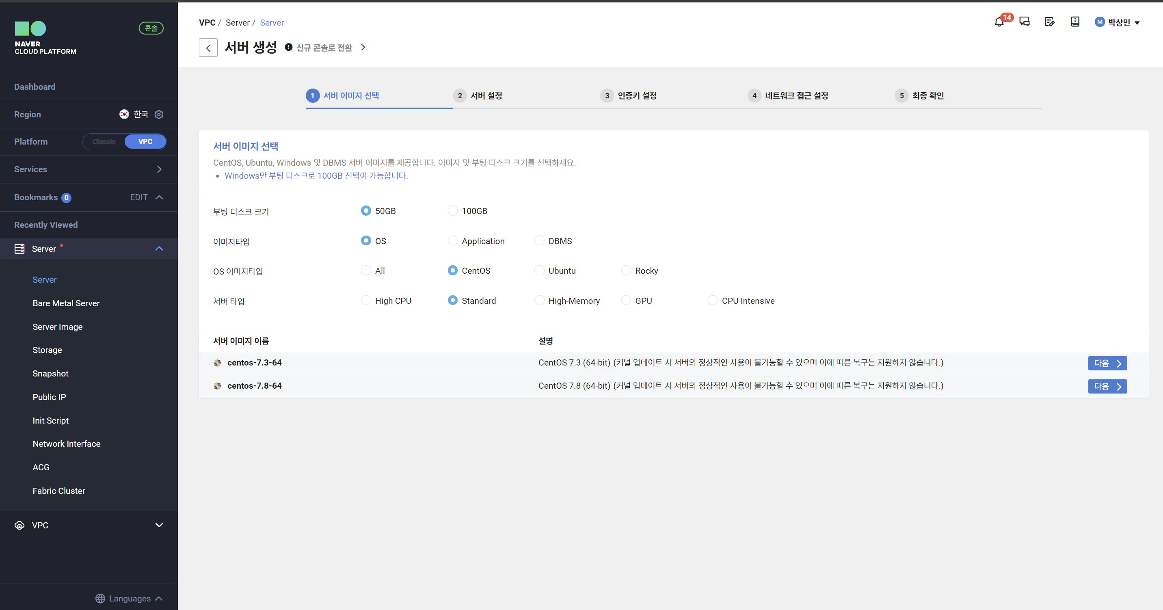Expand the VPC sidebar section

coord(158,525)
